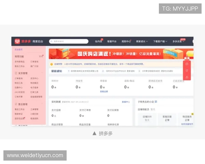The width and height of the screenshot is (205, 164).
Task: Collapse the 售后管理 section arrow
Action: coord(42,104)
